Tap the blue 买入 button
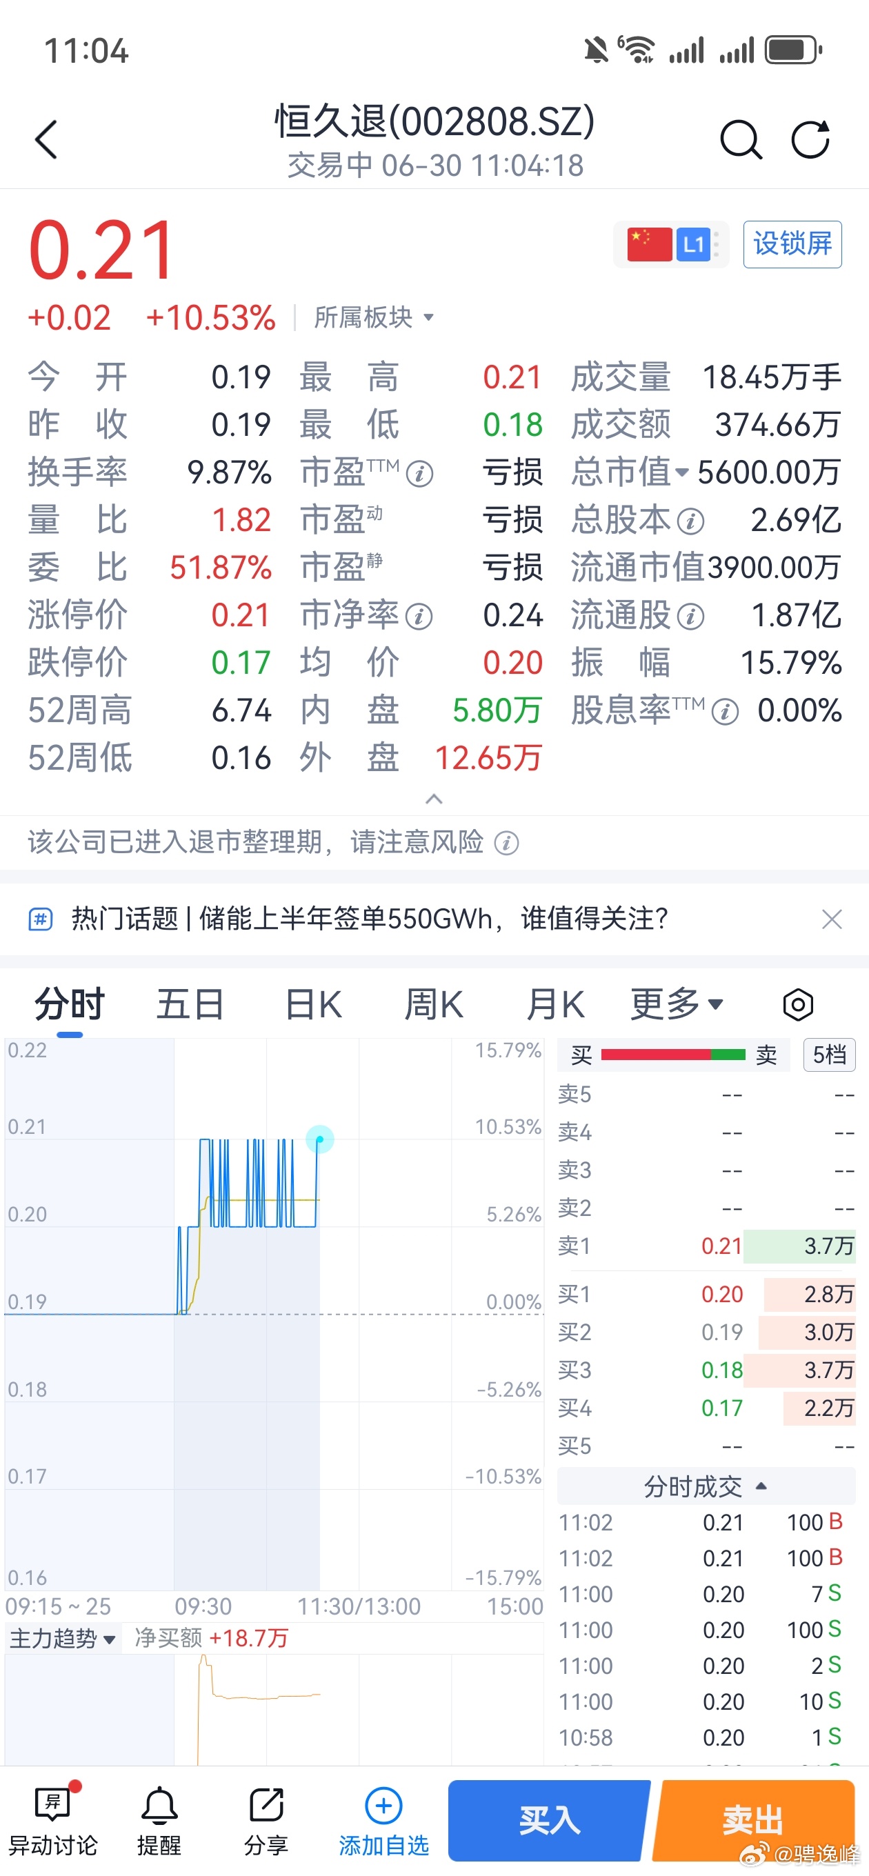This screenshot has height=1876, width=869. (548, 1821)
